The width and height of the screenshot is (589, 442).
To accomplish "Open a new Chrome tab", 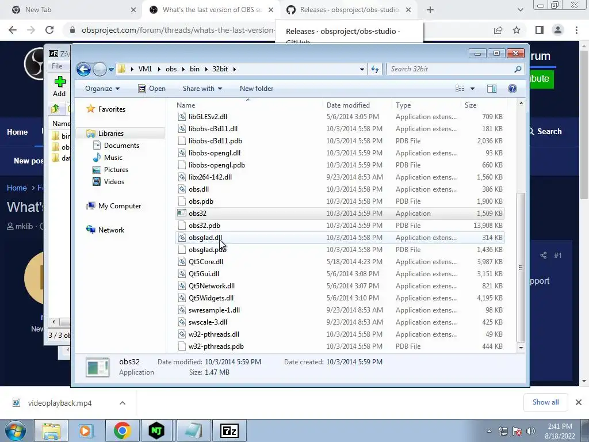I will (430, 10).
